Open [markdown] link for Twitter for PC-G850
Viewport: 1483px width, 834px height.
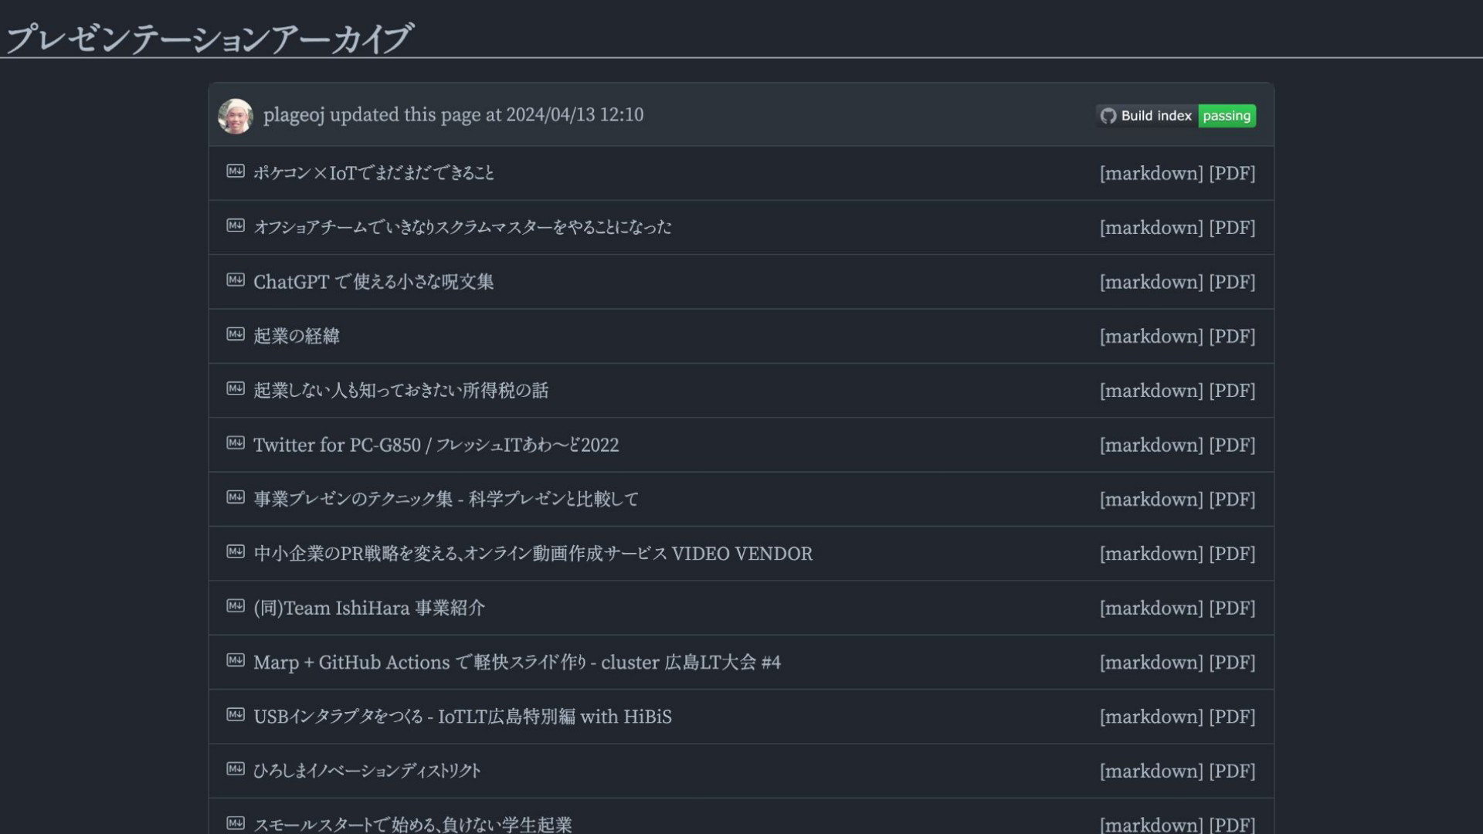[x=1151, y=445]
